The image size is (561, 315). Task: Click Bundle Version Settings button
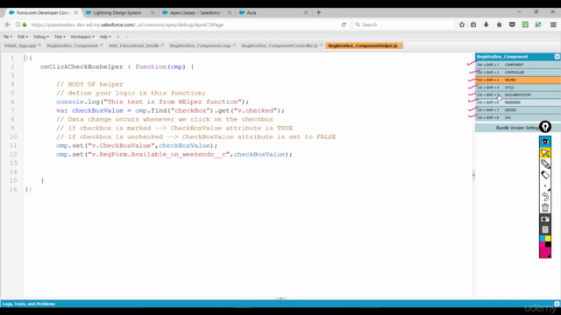tap(518, 128)
